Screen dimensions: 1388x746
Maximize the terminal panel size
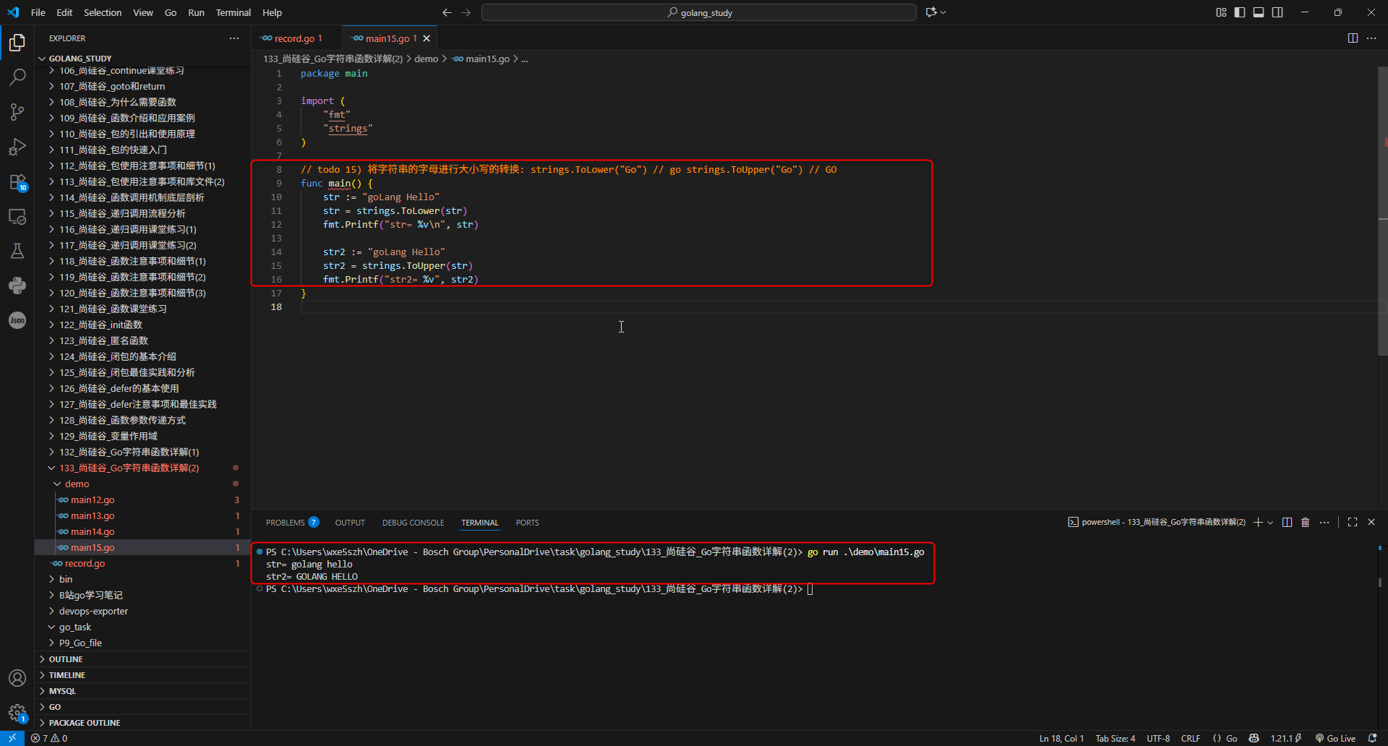tap(1353, 522)
